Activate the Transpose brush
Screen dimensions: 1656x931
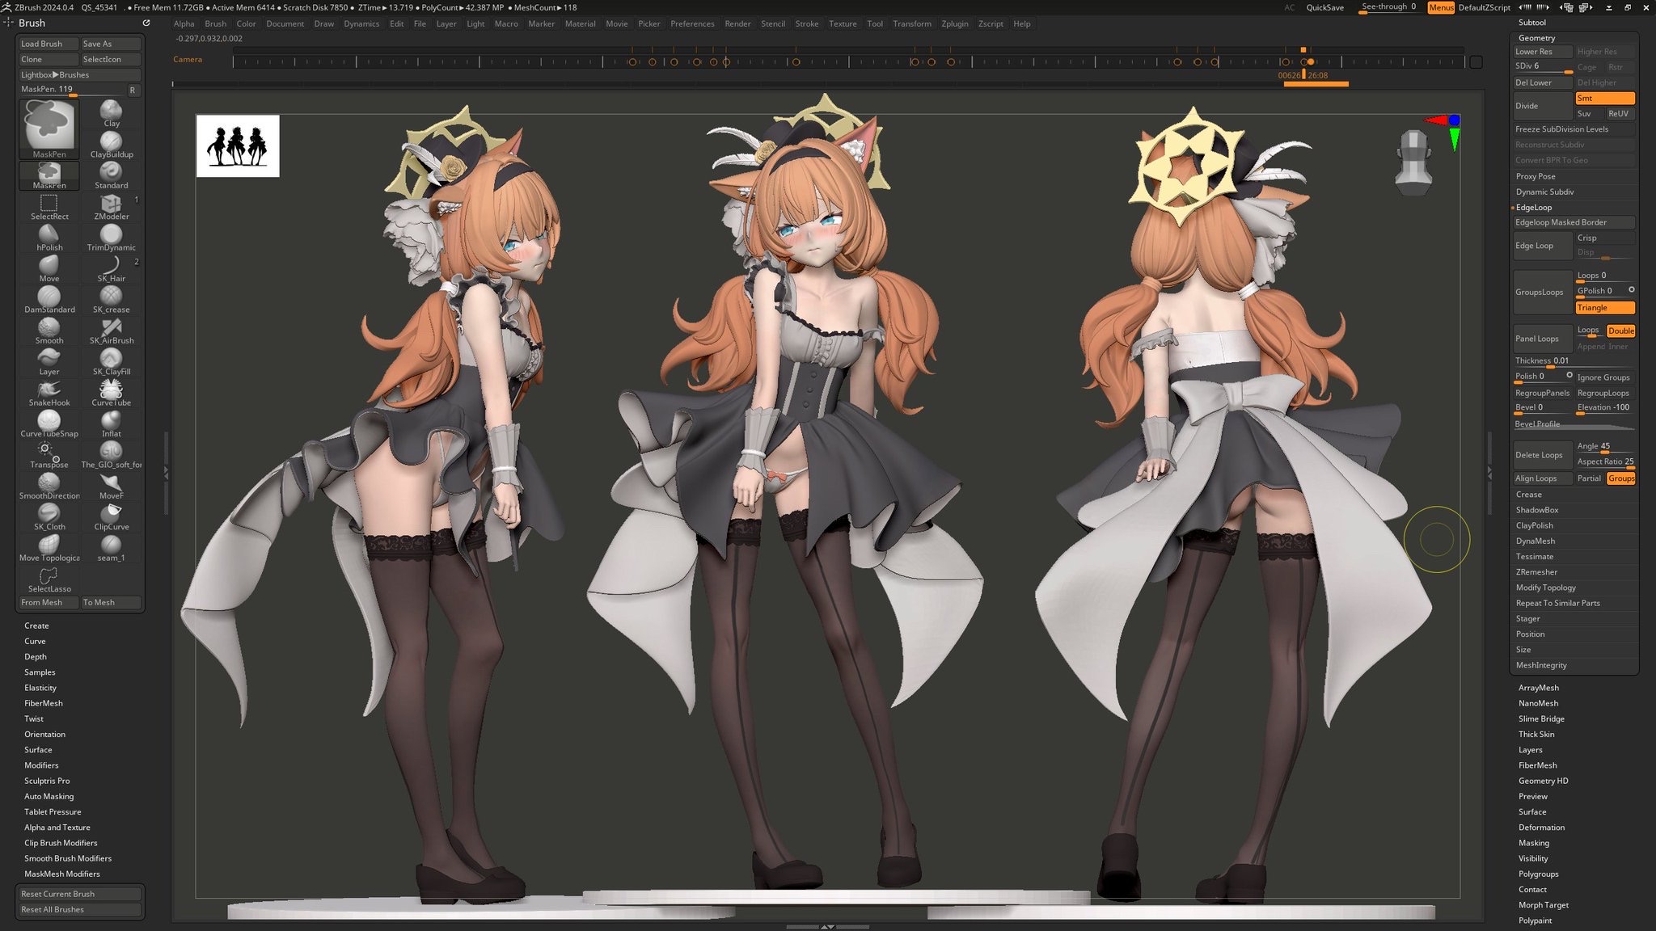click(49, 453)
